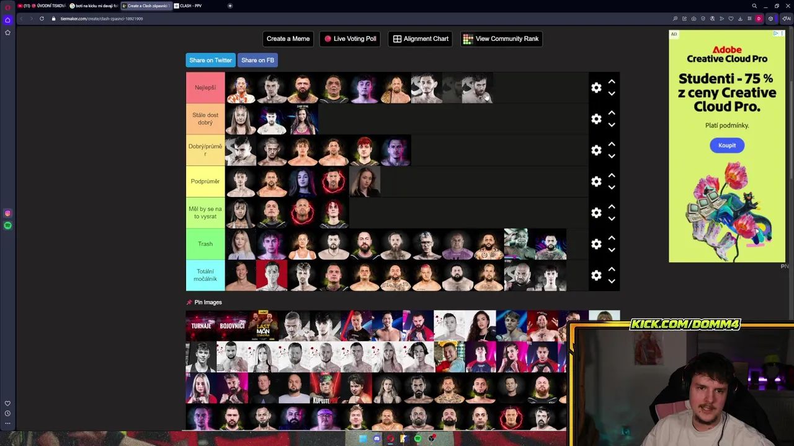The image size is (794, 446).
Task: Move Dobrý/průměr row up
Action: point(612,144)
